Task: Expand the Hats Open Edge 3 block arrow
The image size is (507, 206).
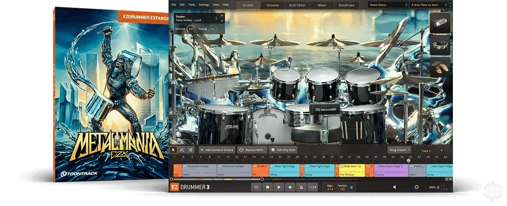Action: pos(377,166)
